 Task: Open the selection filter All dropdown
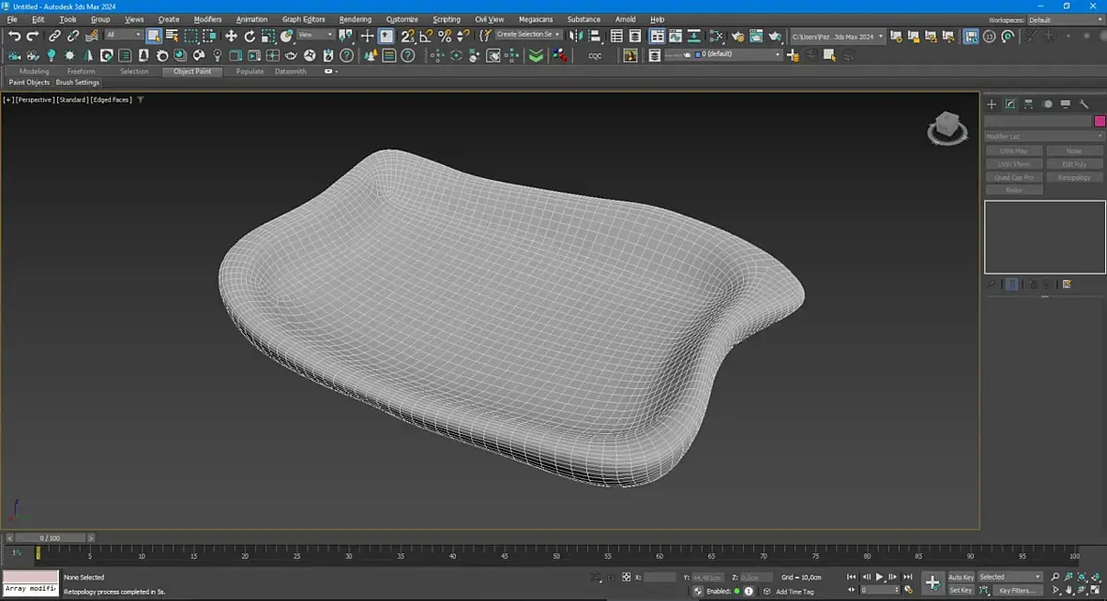pos(123,36)
